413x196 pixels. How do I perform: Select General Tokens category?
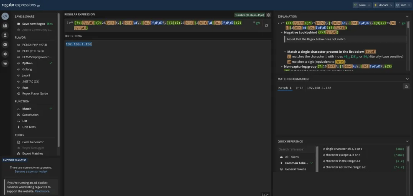(295, 169)
